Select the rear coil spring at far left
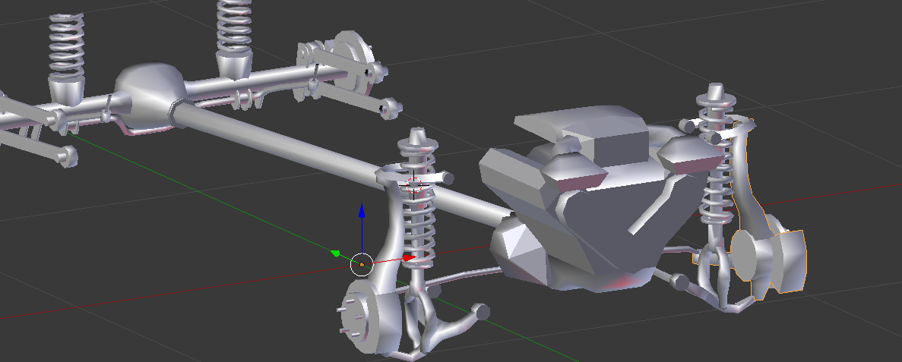Viewport: 902px width, 362px height. (67, 47)
